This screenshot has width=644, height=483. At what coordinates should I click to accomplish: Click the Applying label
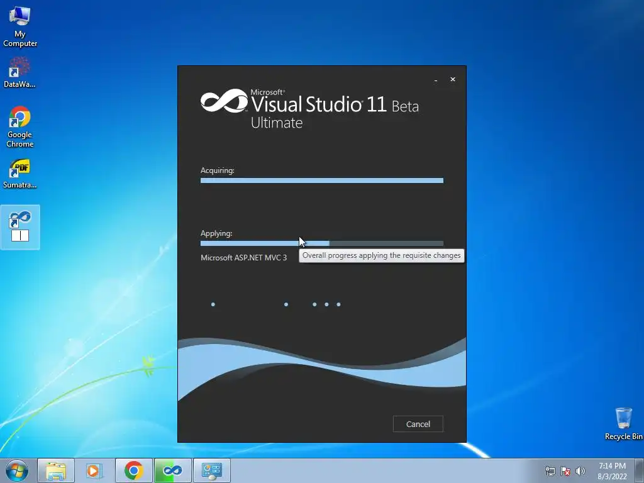(x=216, y=233)
